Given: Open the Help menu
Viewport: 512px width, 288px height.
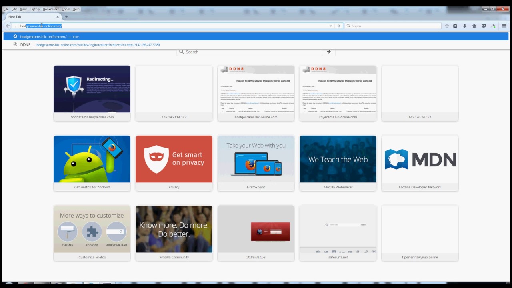Looking at the screenshot, I should point(76,9).
